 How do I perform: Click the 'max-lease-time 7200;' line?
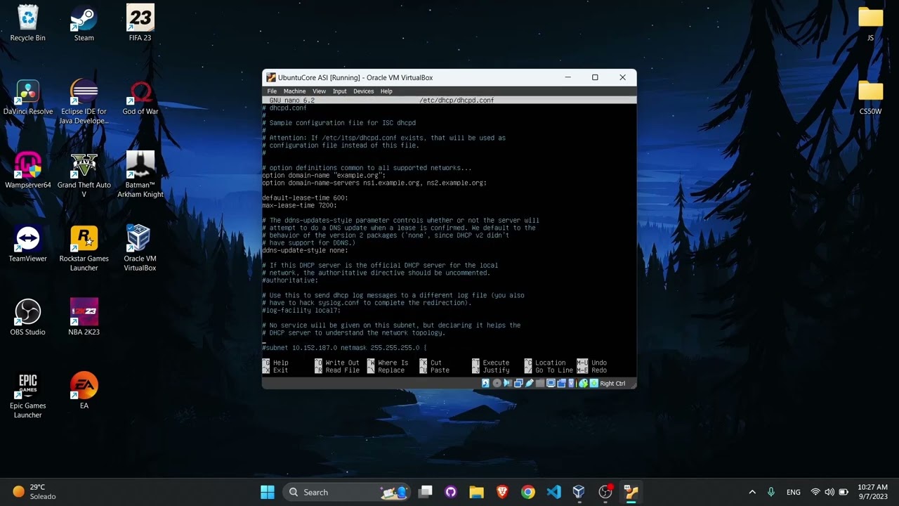pyautogui.click(x=299, y=205)
